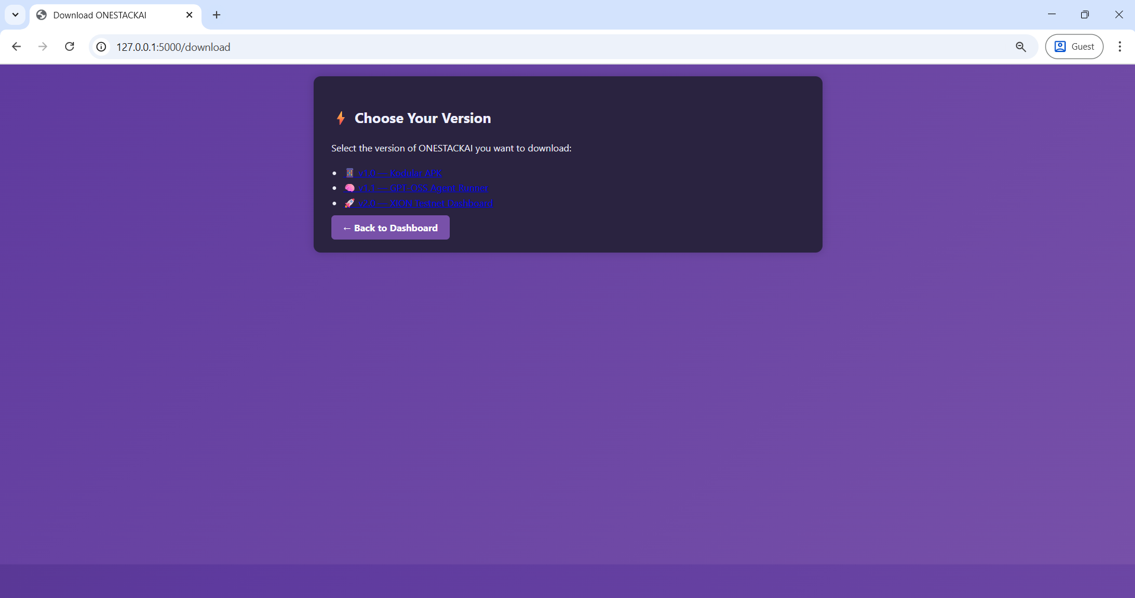
Task: Open the zoom magnifier icon in address bar
Action: click(x=1021, y=47)
